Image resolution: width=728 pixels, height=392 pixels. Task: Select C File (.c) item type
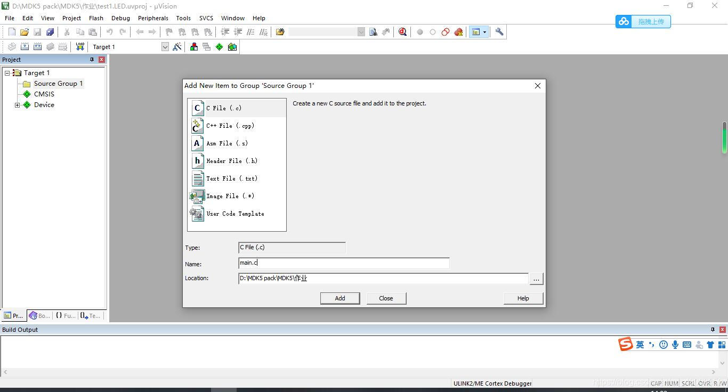[237, 108]
